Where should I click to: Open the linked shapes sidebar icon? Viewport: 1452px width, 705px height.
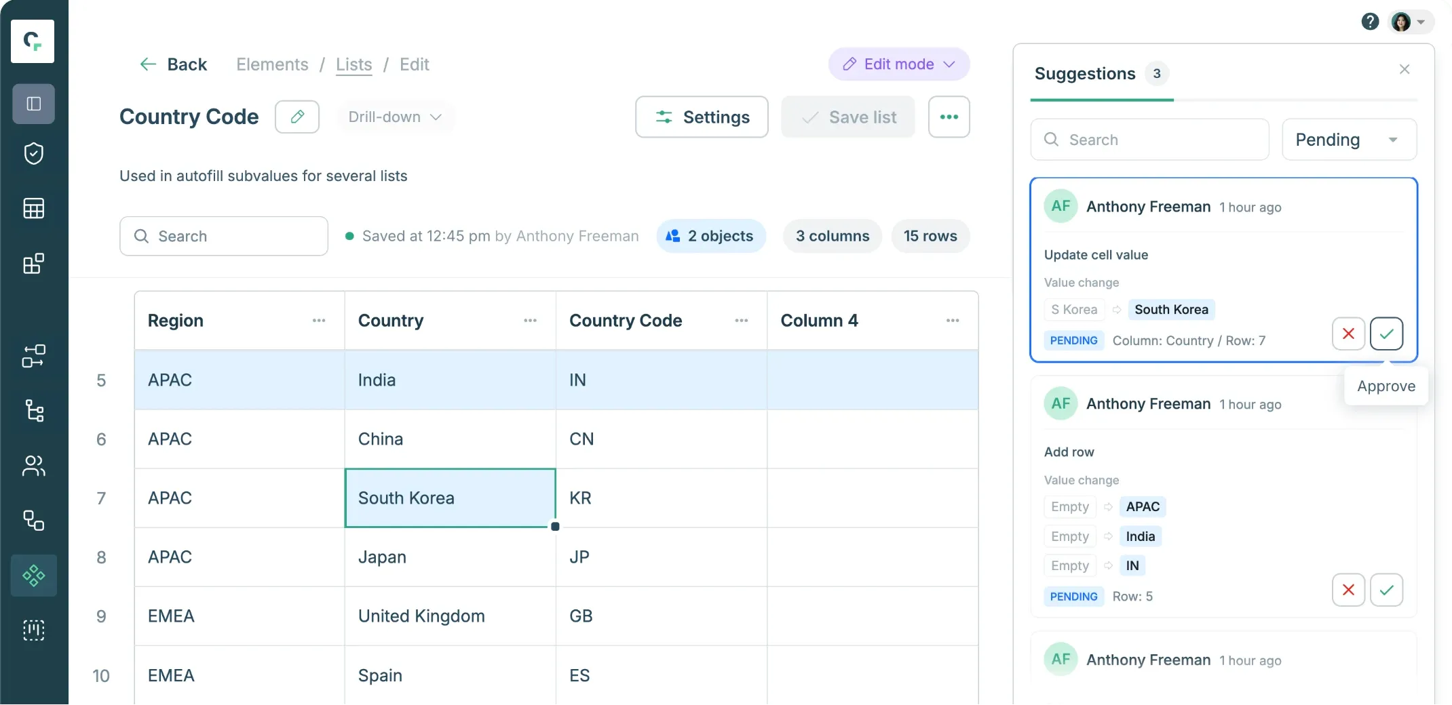(33, 521)
